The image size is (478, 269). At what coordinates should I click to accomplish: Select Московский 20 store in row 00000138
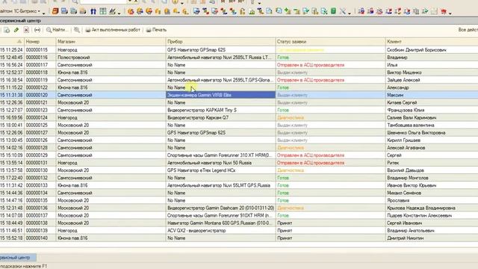111,223
